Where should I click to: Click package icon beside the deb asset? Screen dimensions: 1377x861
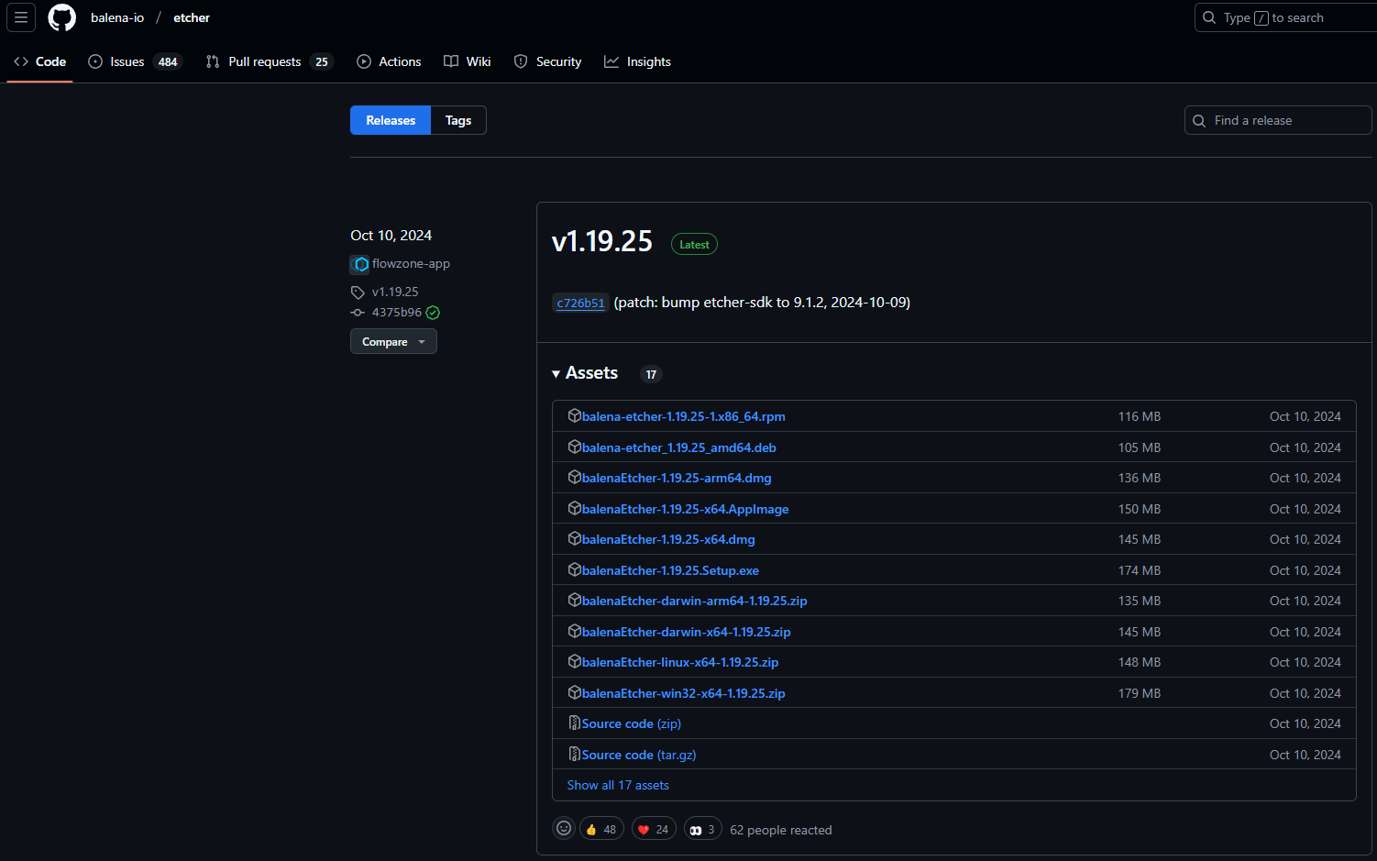[x=575, y=447]
